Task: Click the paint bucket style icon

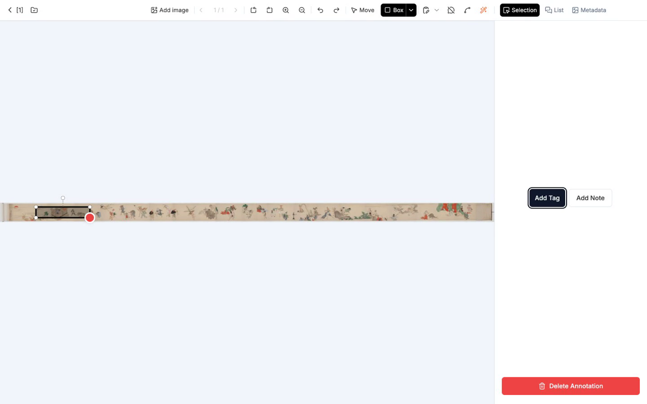Action: (x=426, y=10)
